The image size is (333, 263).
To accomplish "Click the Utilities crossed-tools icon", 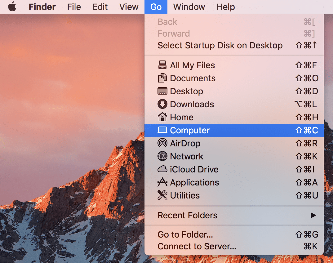I will point(162,195).
